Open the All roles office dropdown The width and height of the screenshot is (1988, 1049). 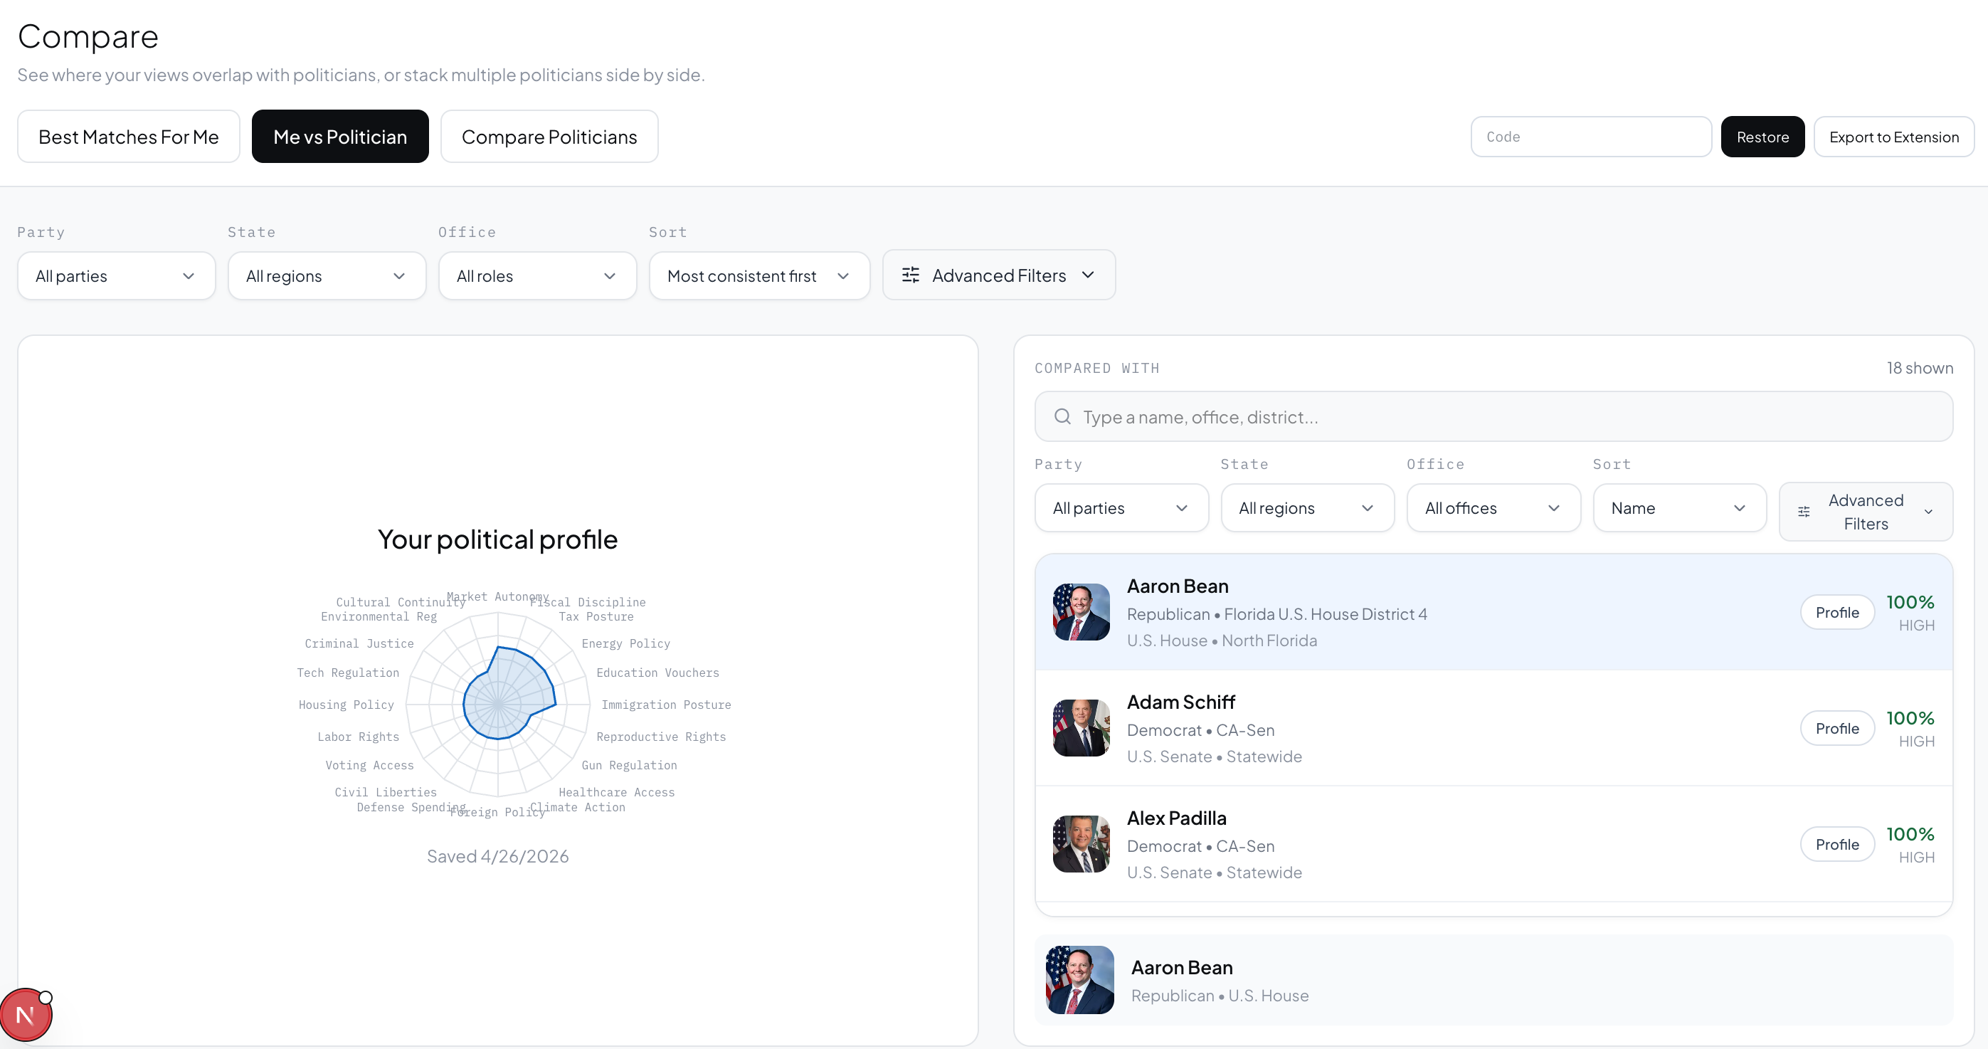pos(537,276)
